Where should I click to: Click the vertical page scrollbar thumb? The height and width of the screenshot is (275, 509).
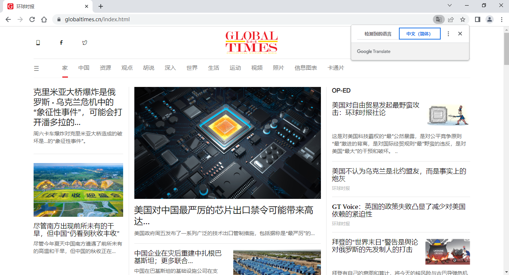point(506,49)
